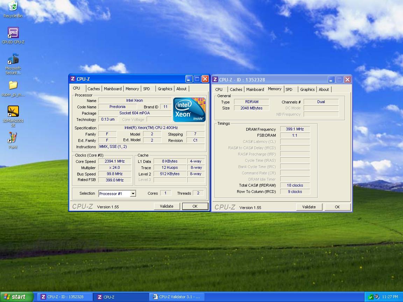403x302 pixels.
Task: Click memory Size value 2048 MBytes
Action: tap(252, 108)
